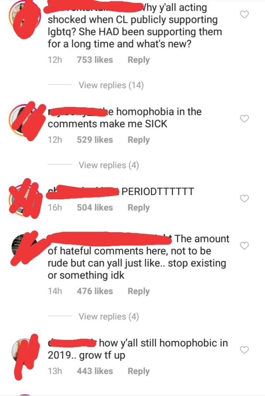Open profile picture of first commenter
The height and width of the screenshot is (396, 265).
[25, 17]
